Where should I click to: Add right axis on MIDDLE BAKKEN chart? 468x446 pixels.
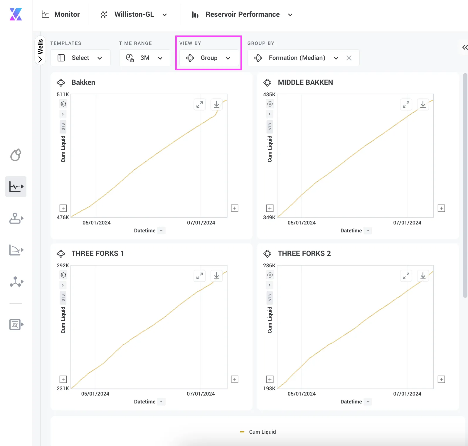(441, 208)
